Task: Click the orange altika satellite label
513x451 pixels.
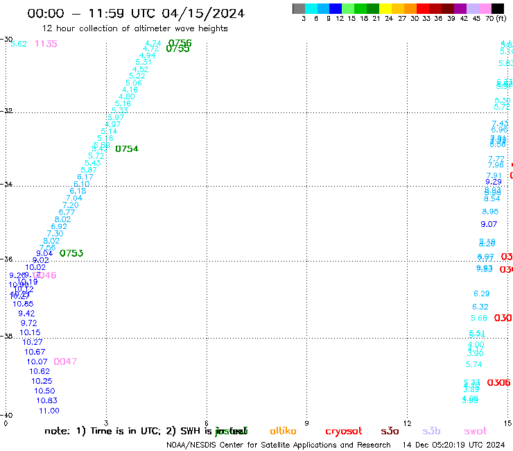Action: 283,431
